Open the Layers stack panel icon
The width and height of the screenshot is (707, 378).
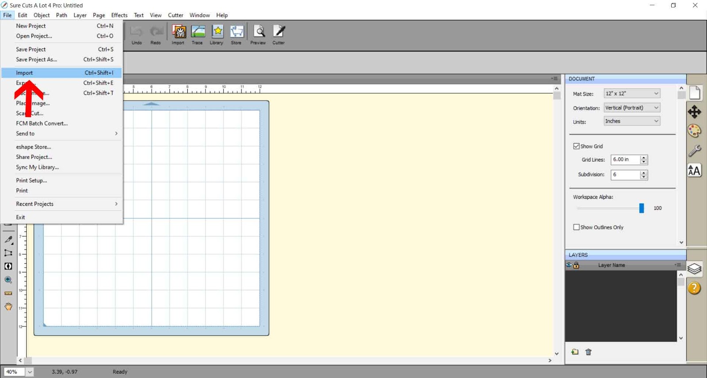pyautogui.click(x=695, y=268)
